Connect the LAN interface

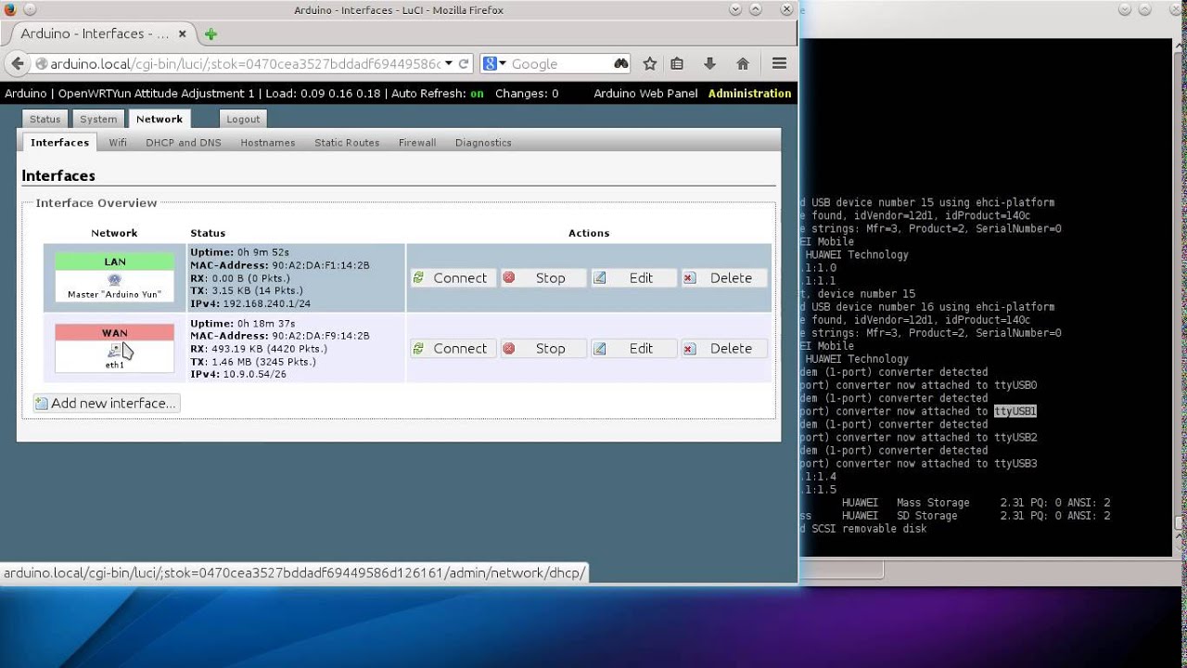click(453, 277)
